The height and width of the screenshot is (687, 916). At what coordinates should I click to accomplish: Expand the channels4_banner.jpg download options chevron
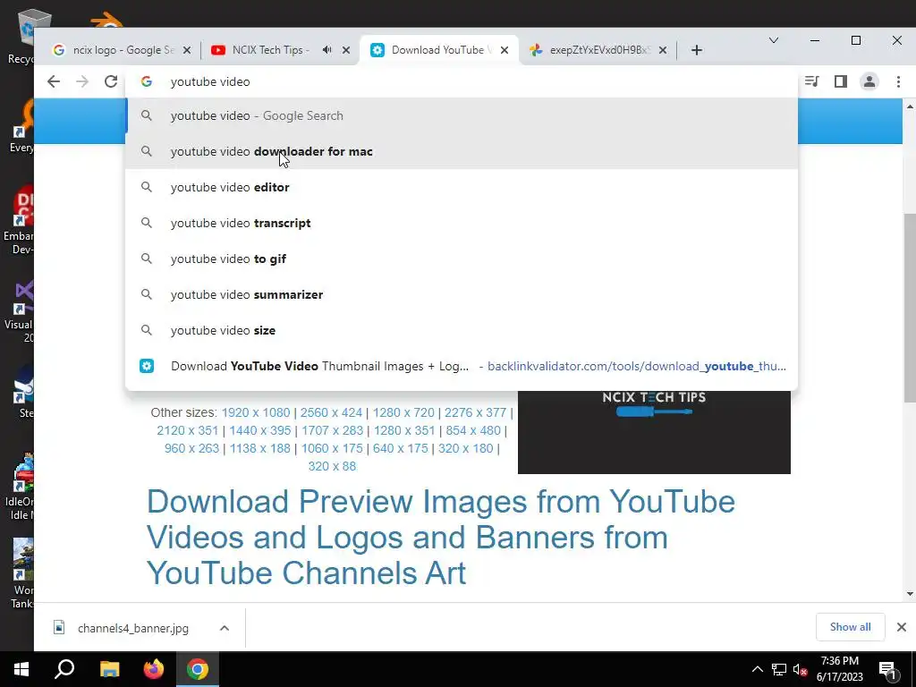[225, 629]
